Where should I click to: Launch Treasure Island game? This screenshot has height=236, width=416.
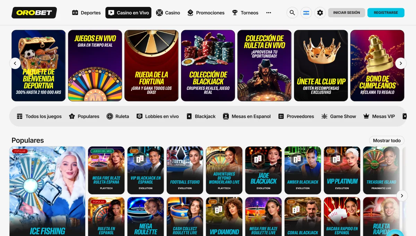(x=381, y=170)
